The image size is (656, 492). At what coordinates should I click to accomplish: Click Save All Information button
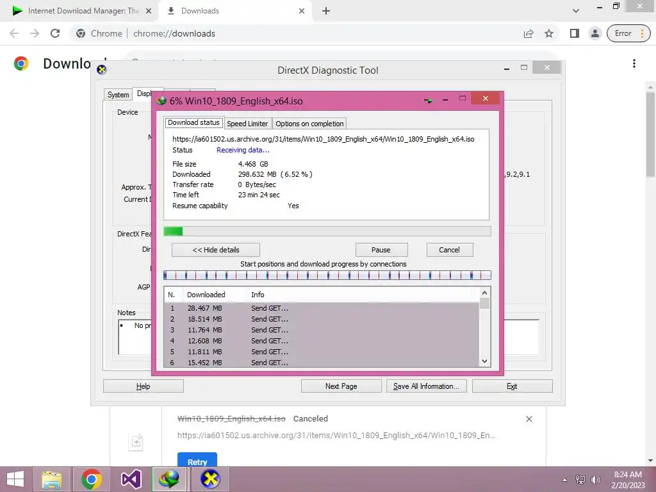(x=426, y=386)
